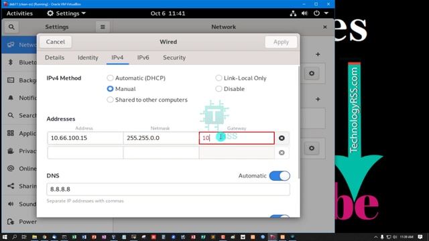Open the Windows Start button

(x=5, y=237)
